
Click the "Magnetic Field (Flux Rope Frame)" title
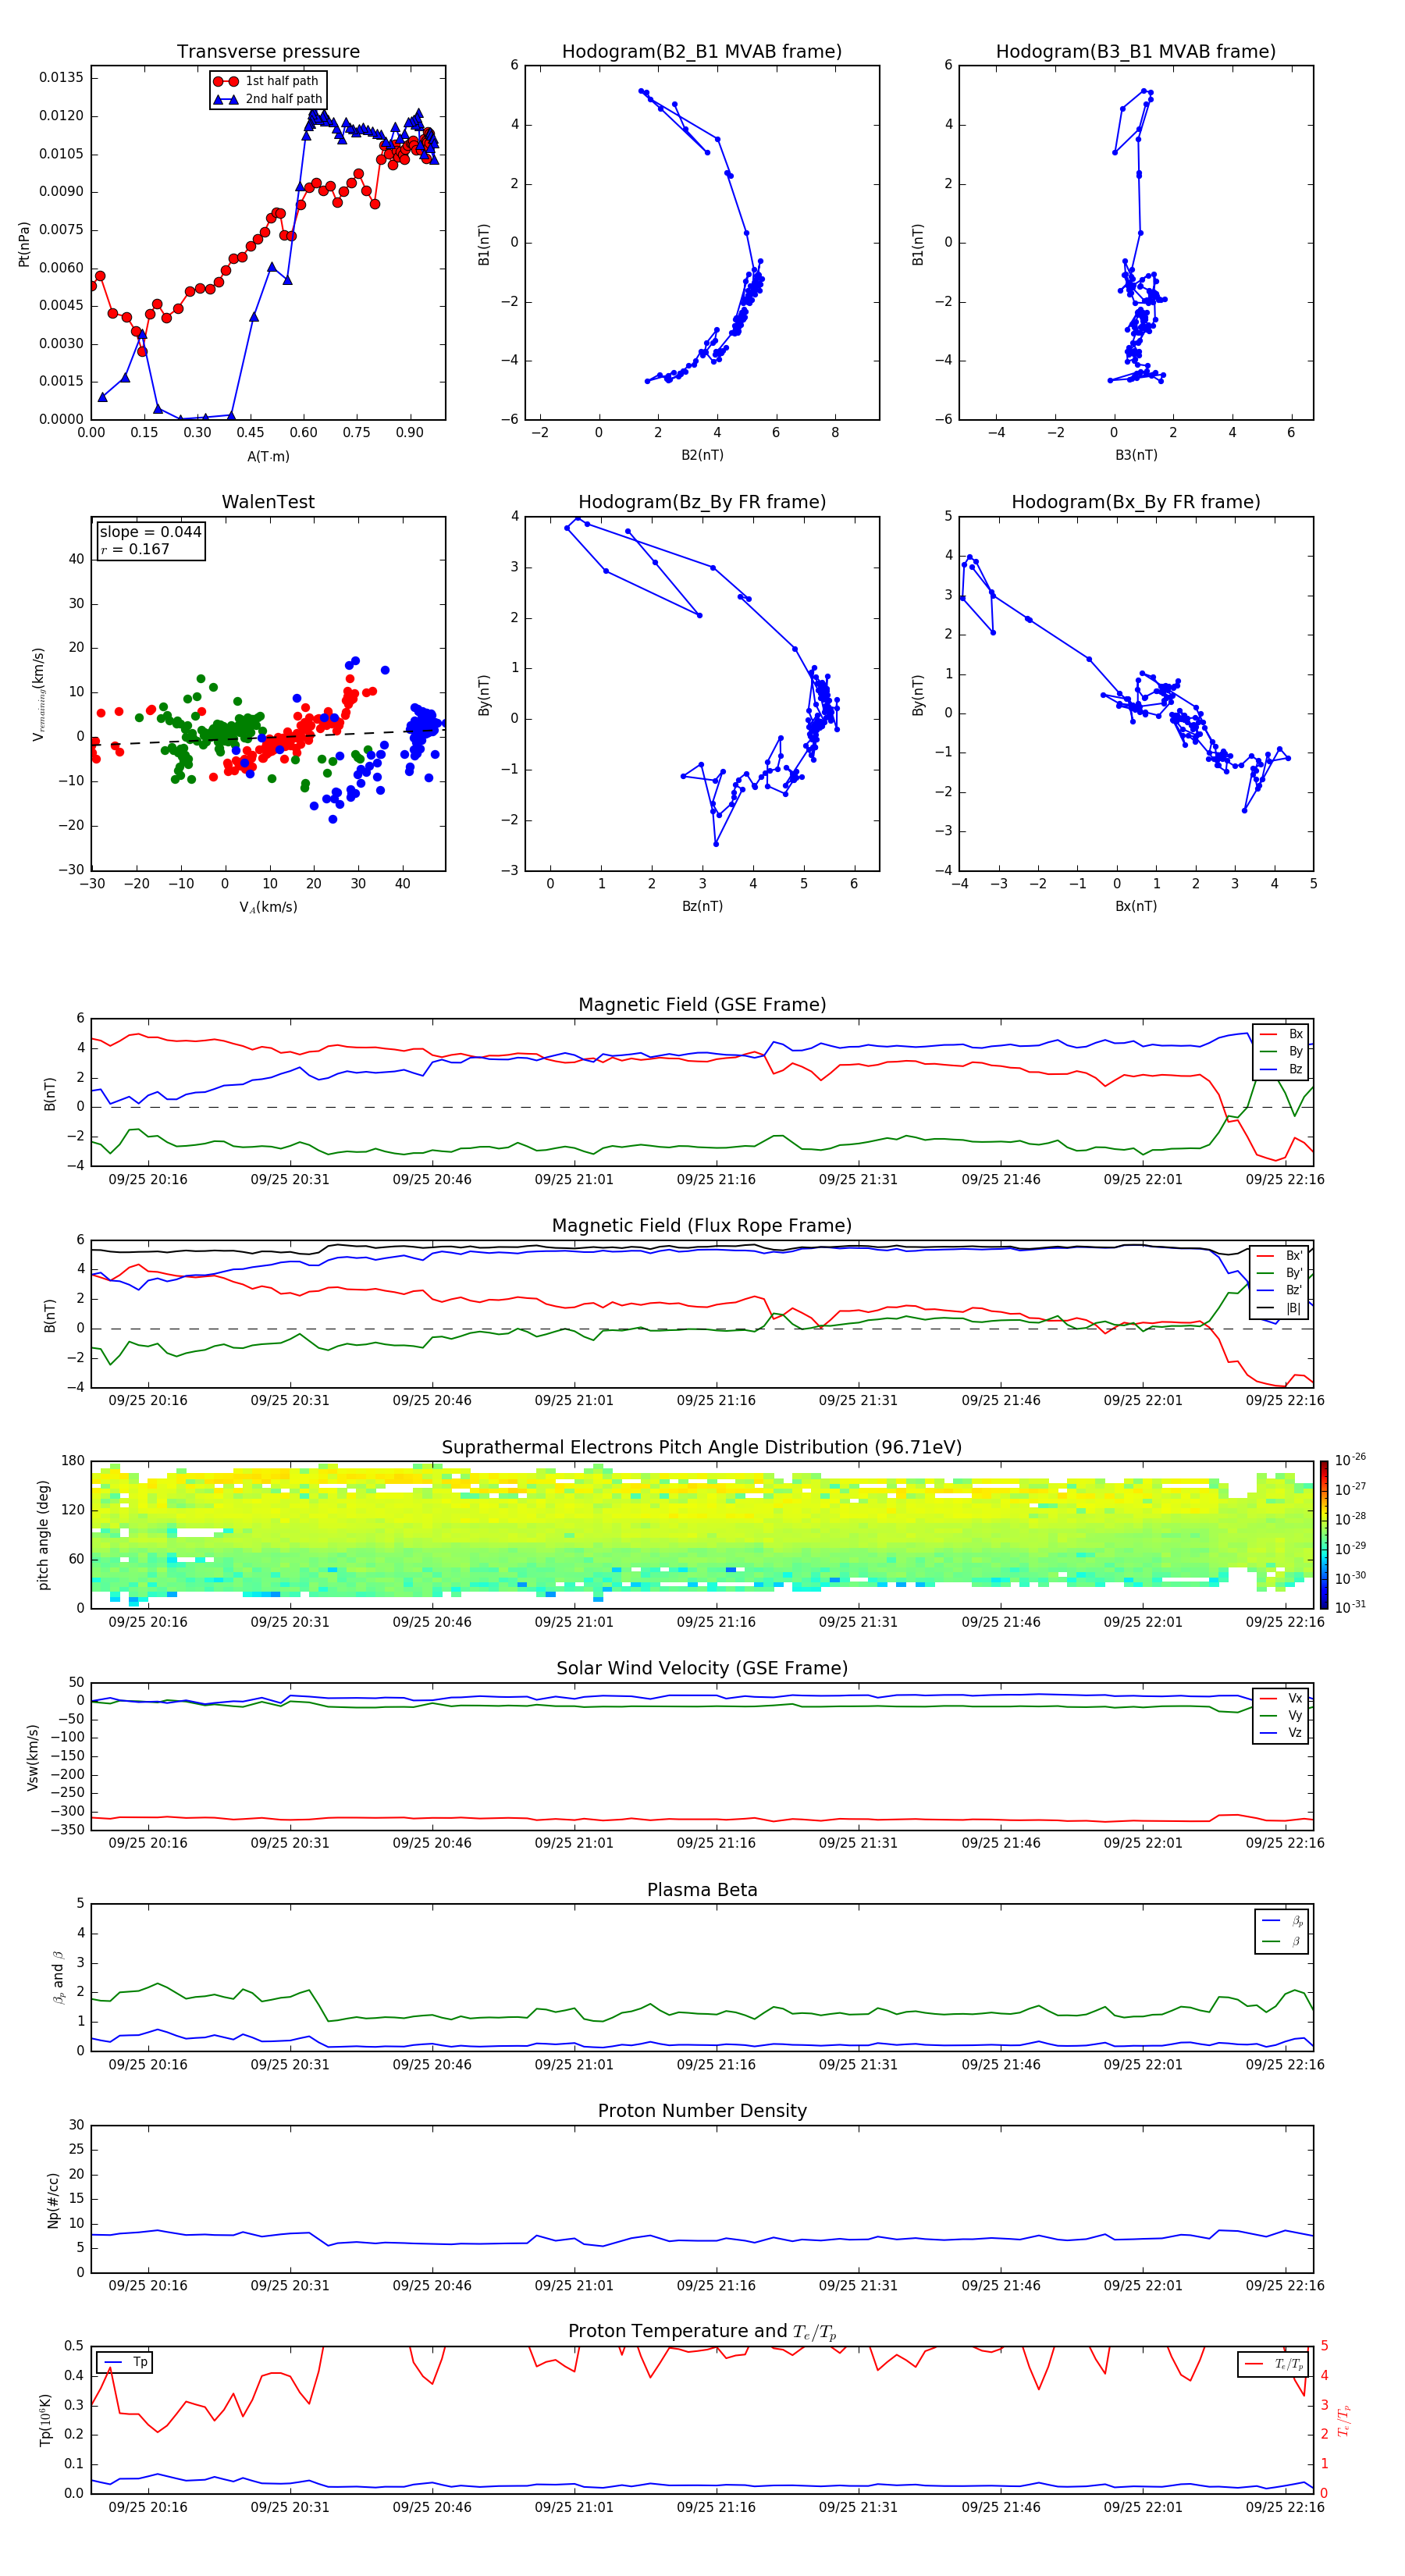click(702, 1226)
